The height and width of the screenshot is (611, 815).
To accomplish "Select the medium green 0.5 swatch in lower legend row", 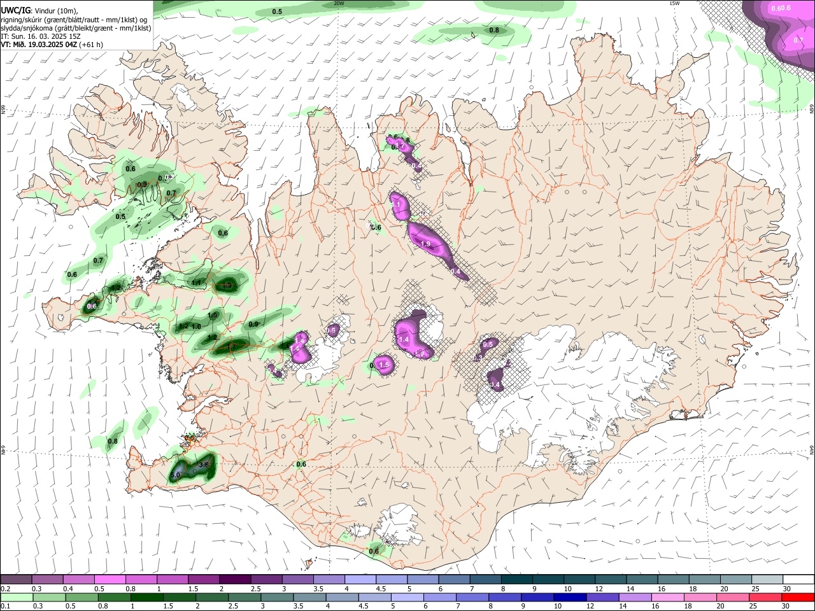I will (81, 597).
